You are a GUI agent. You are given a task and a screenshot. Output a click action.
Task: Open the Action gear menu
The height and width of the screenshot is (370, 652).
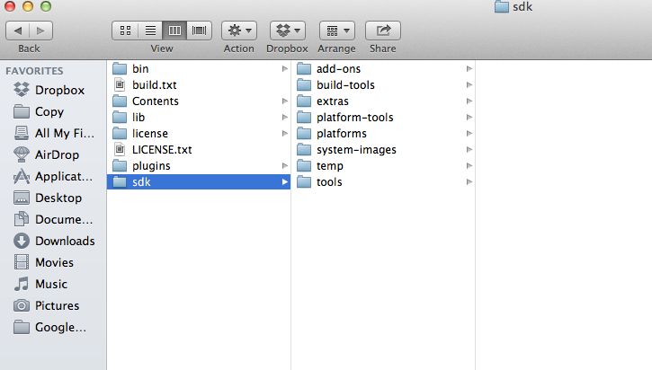[239, 31]
